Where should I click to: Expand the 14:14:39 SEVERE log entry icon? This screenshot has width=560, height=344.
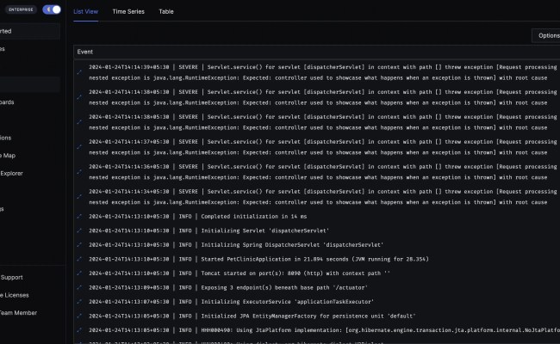tap(79, 72)
